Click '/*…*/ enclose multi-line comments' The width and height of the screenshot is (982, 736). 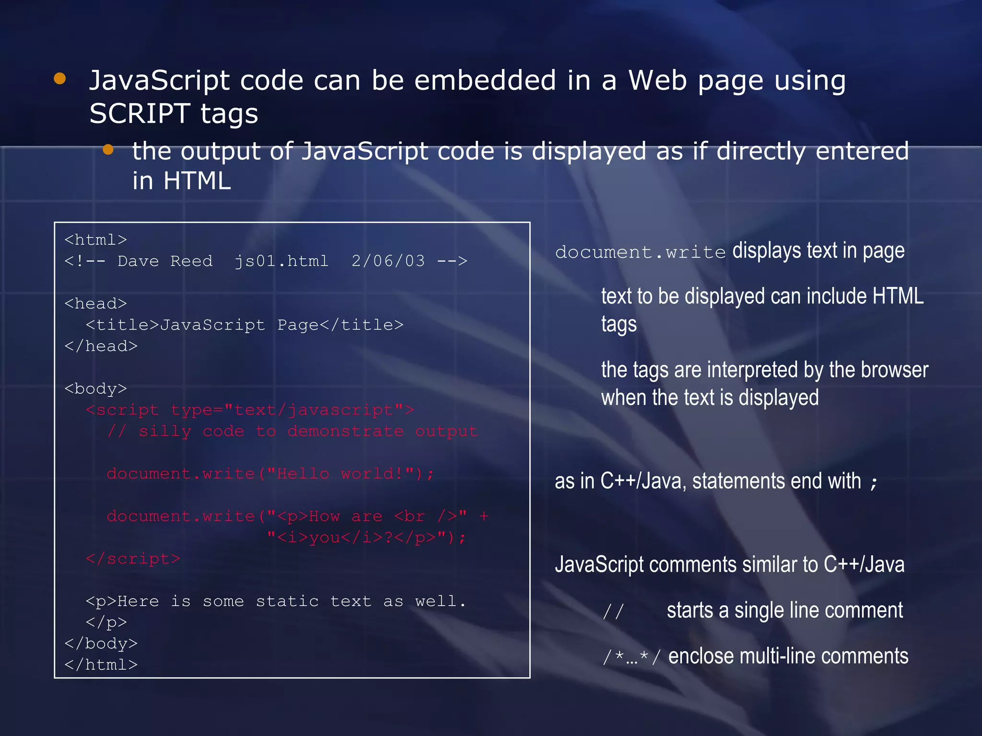(x=756, y=656)
